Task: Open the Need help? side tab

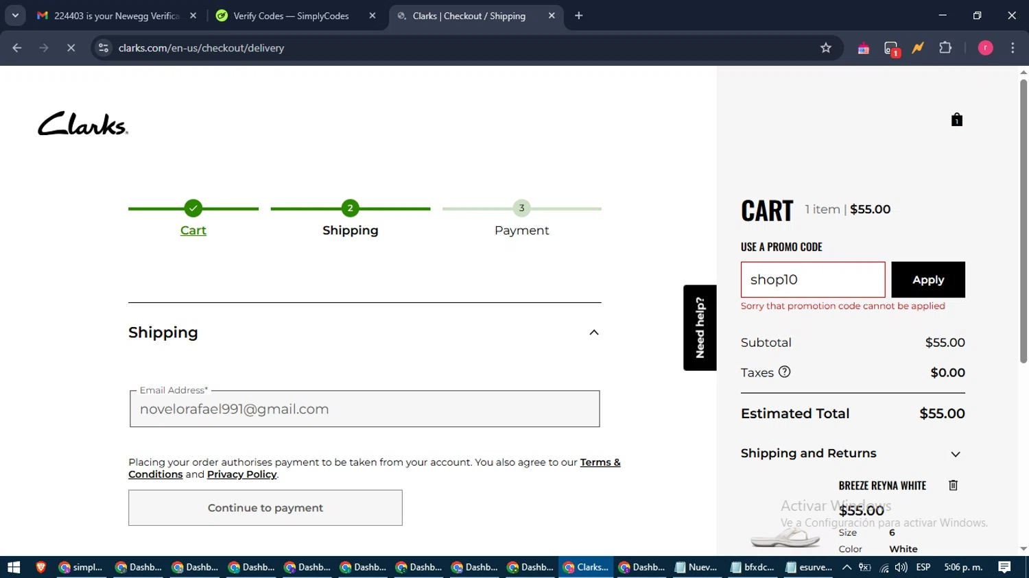Action: (x=700, y=328)
